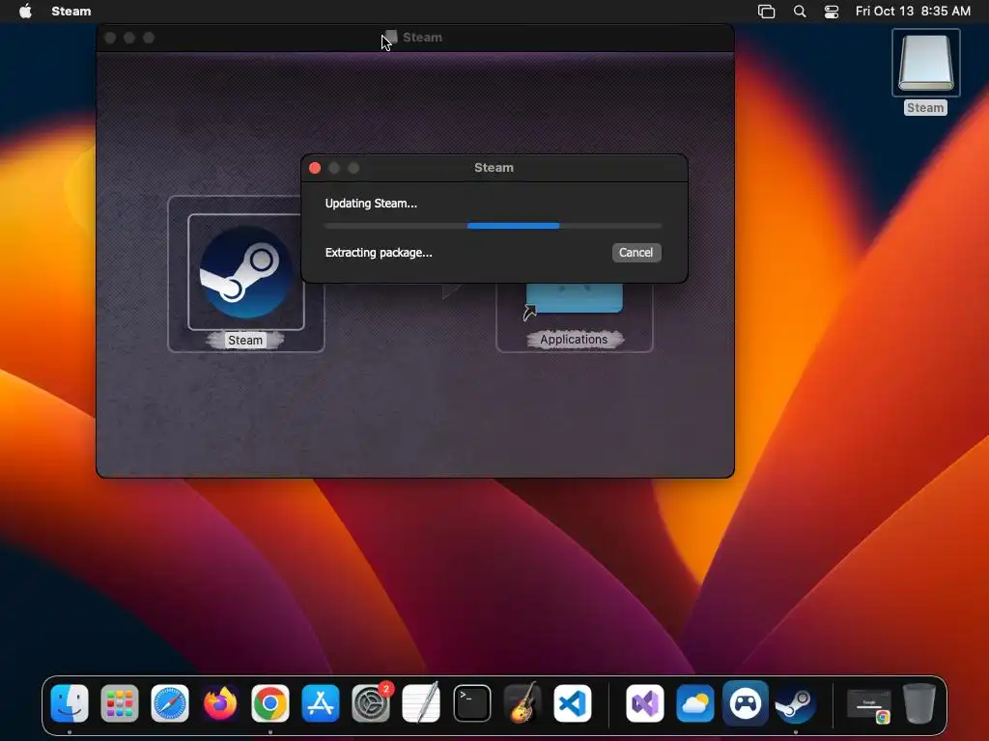
Task: Click the Applications label in installer window
Action: pos(574,340)
